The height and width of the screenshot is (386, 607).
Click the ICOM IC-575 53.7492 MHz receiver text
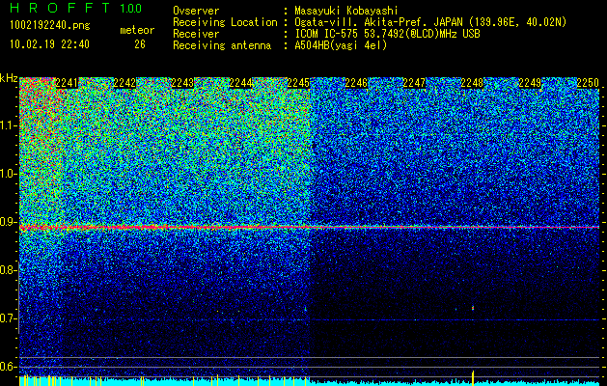pos(387,34)
